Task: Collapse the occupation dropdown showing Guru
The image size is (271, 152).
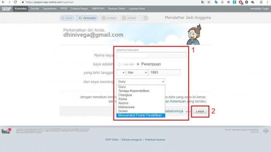Action: [x=141, y=82]
